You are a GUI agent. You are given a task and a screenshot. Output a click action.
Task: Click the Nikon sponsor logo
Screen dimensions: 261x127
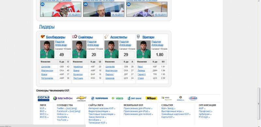coord(151,98)
